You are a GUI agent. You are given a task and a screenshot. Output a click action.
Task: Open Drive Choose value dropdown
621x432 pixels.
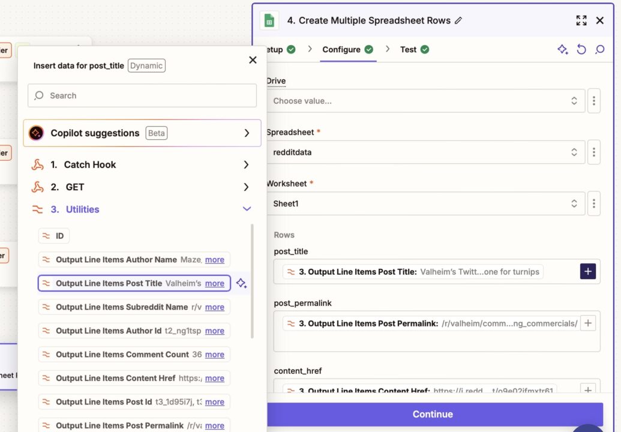point(426,101)
